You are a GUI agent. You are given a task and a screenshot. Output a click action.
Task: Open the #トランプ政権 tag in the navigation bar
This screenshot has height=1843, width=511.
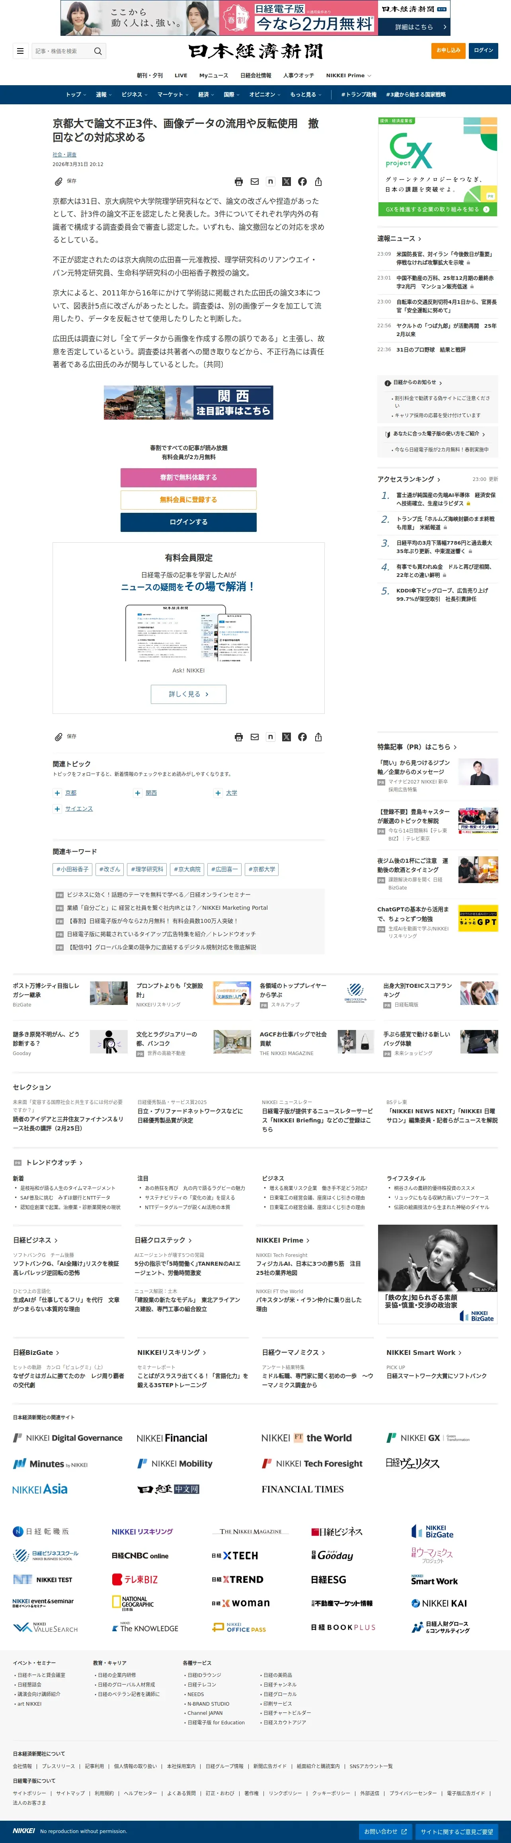click(359, 94)
